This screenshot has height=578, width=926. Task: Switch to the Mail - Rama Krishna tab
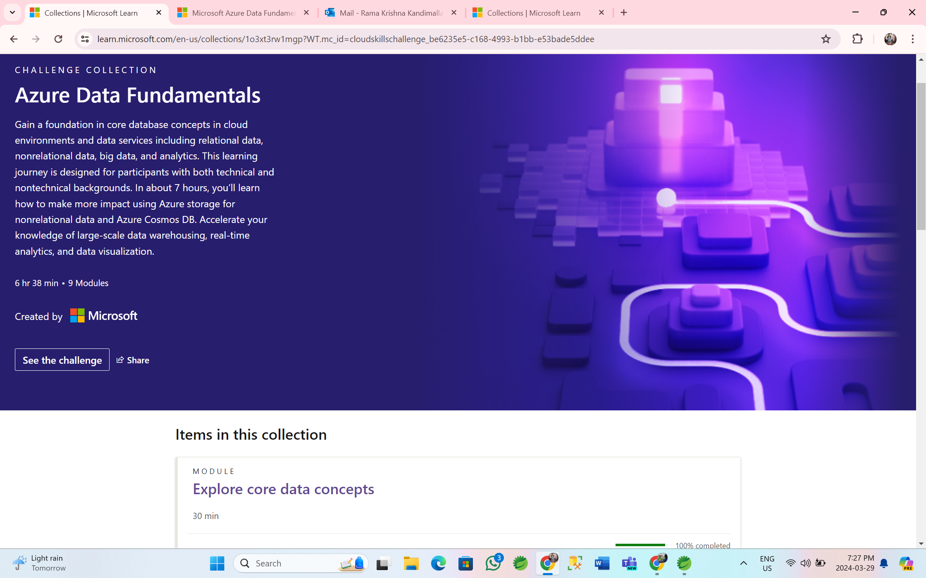click(384, 13)
